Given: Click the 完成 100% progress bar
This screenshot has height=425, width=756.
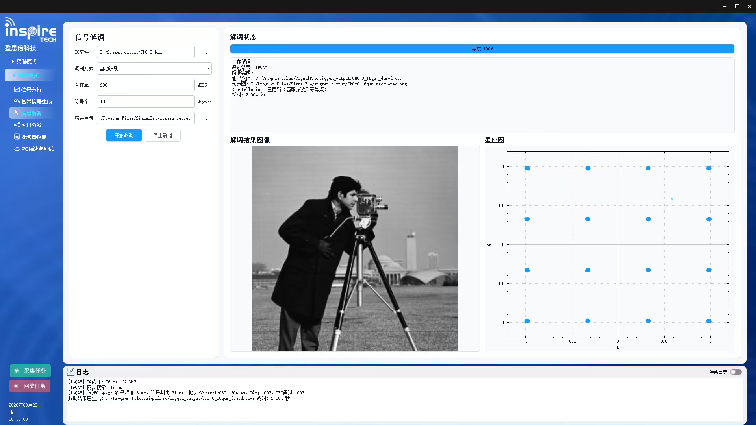Looking at the screenshot, I should [482, 49].
